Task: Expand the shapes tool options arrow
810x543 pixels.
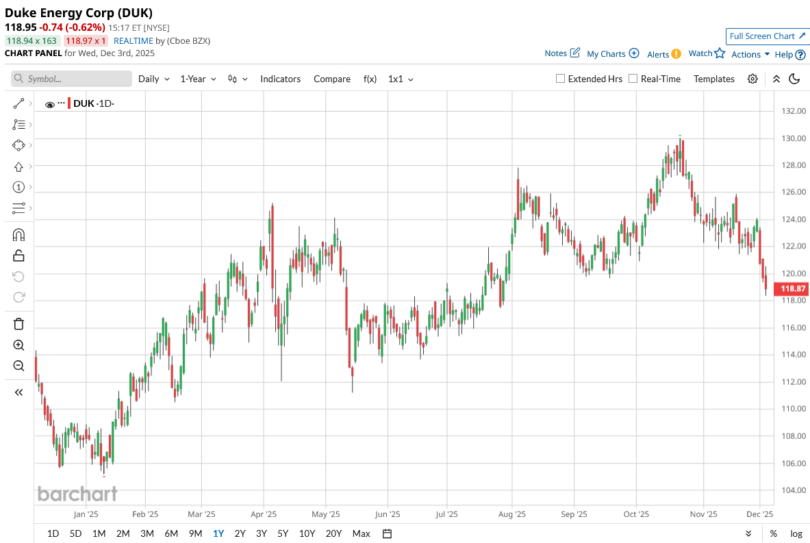Action: [31, 146]
